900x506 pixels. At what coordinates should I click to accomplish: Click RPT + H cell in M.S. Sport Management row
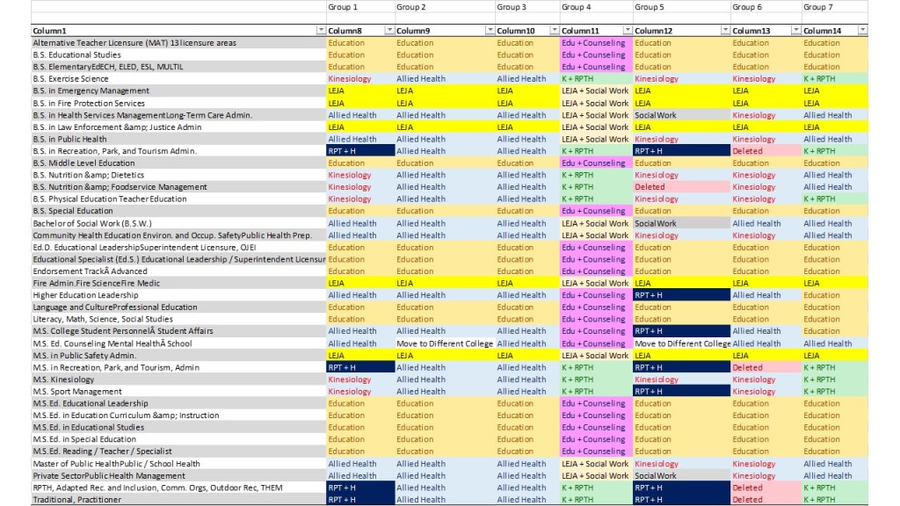point(681,392)
